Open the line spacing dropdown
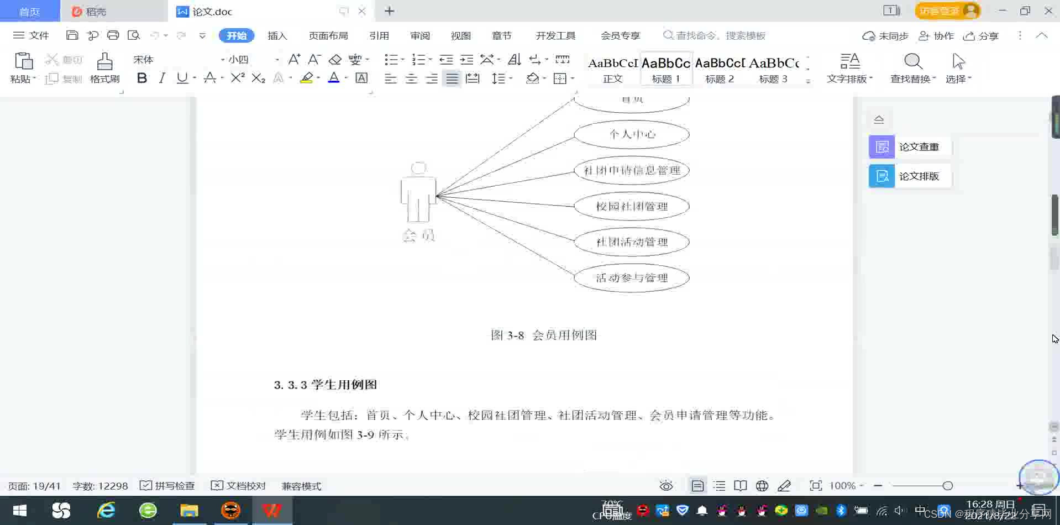 [x=511, y=78]
